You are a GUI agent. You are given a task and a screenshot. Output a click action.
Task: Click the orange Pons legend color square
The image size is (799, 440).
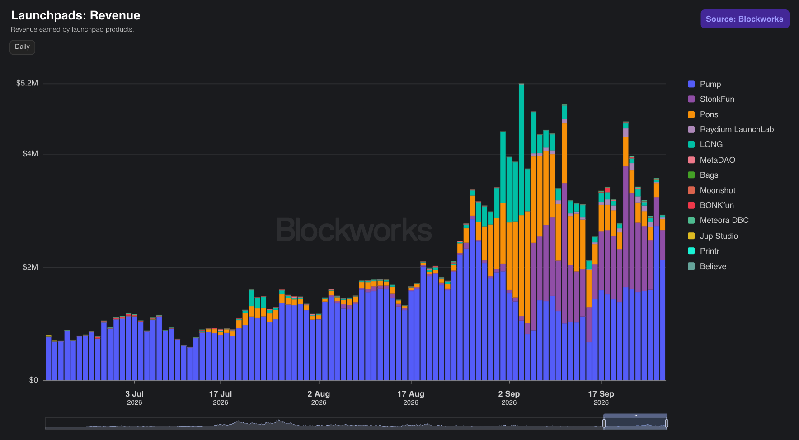691,114
